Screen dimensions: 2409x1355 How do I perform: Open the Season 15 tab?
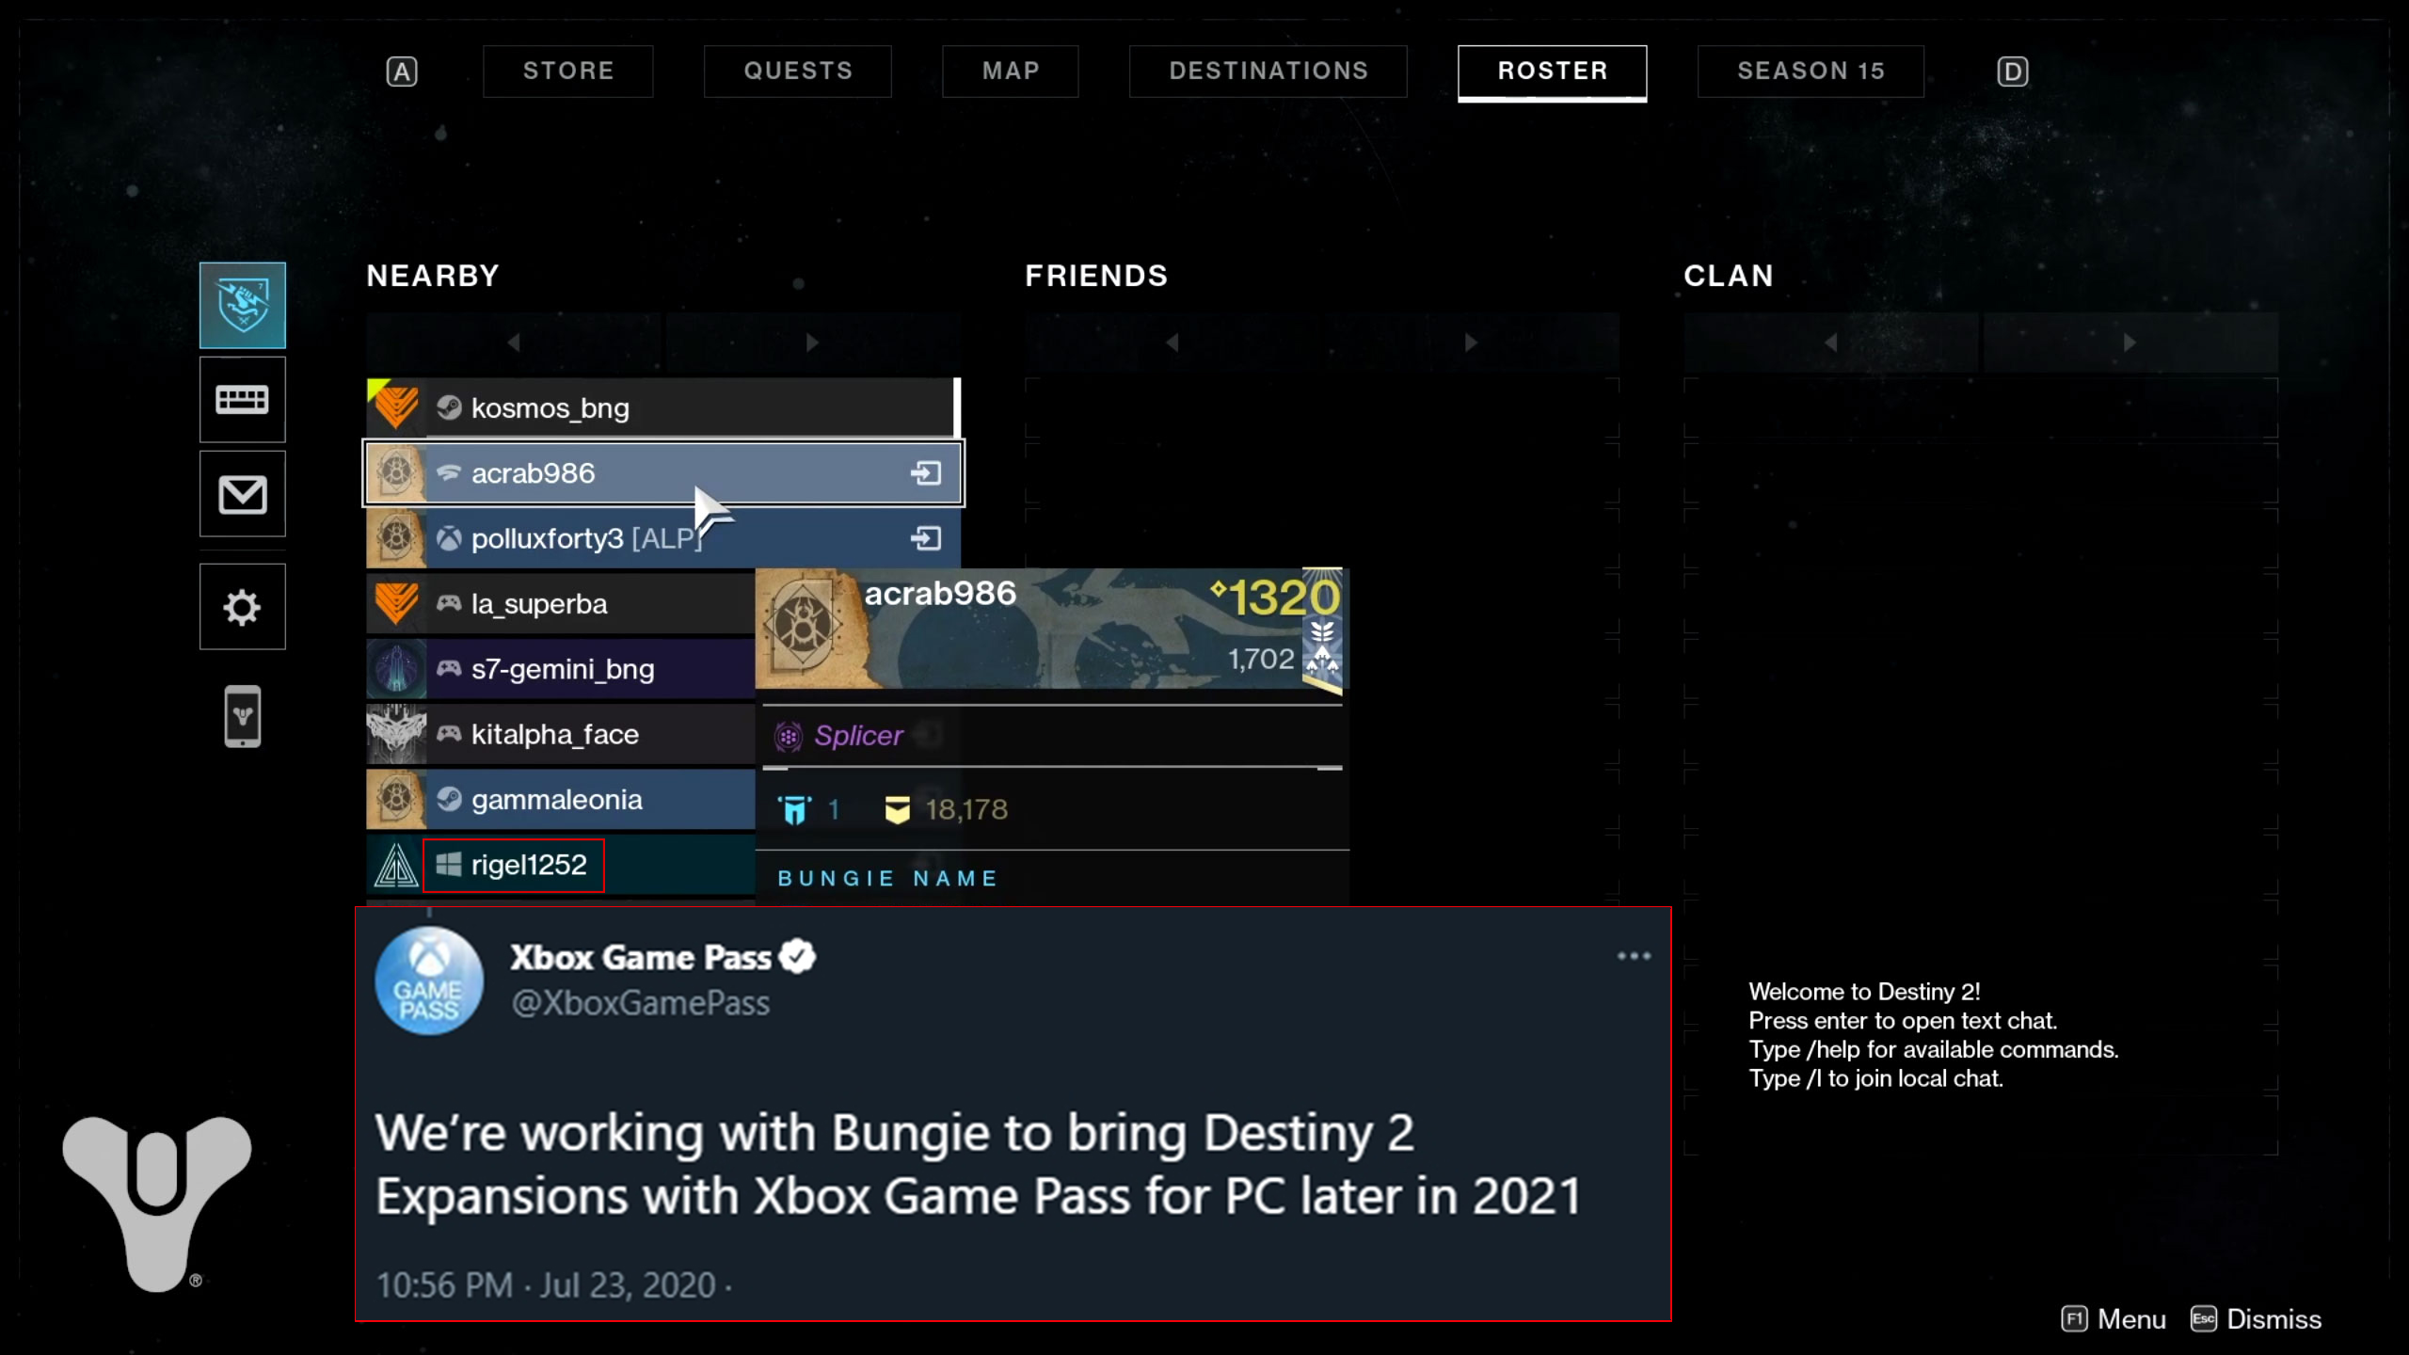coord(1811,71)
